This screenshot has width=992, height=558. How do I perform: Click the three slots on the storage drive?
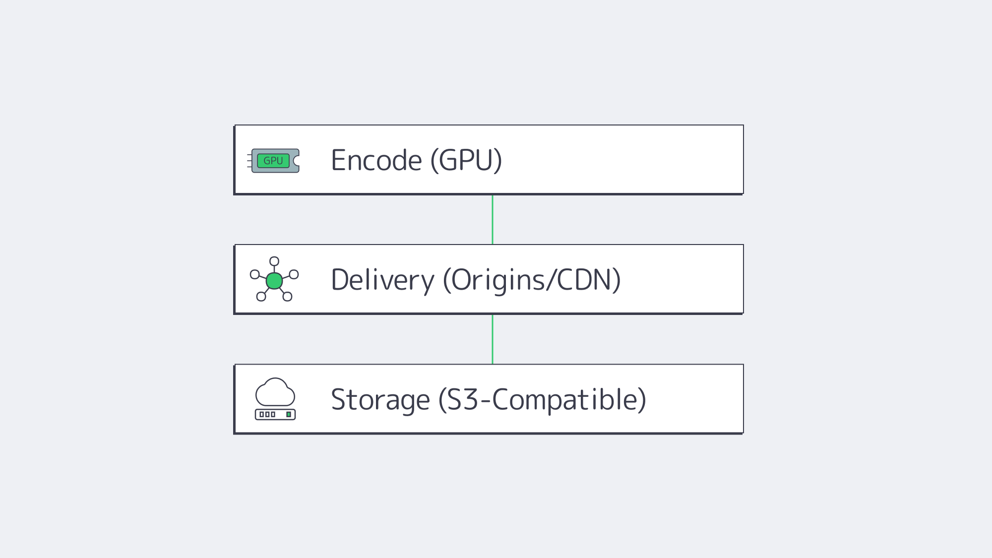(267, 414)
